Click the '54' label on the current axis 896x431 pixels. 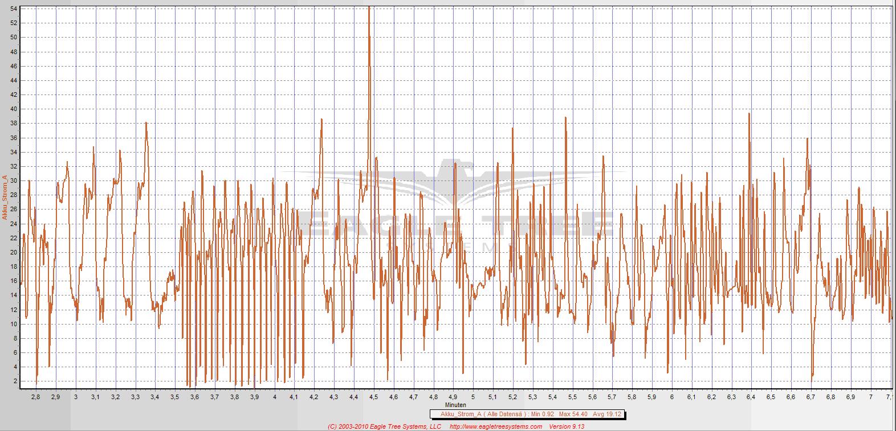(14, 9)
